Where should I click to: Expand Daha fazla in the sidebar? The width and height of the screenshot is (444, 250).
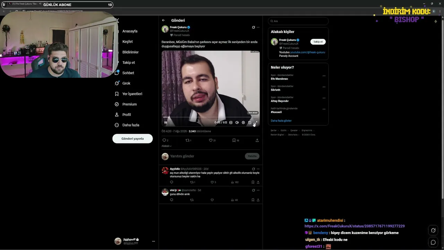pos(127,125)
